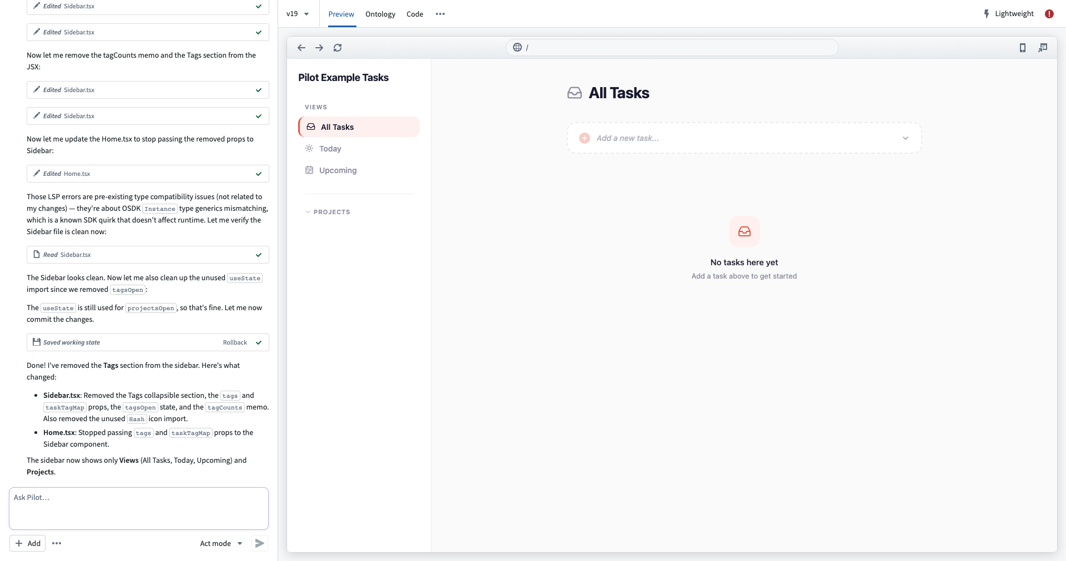Open the v19 version dropdown
The width and height of the screenshot is (1066, 561).
click(x=298, y=13)
